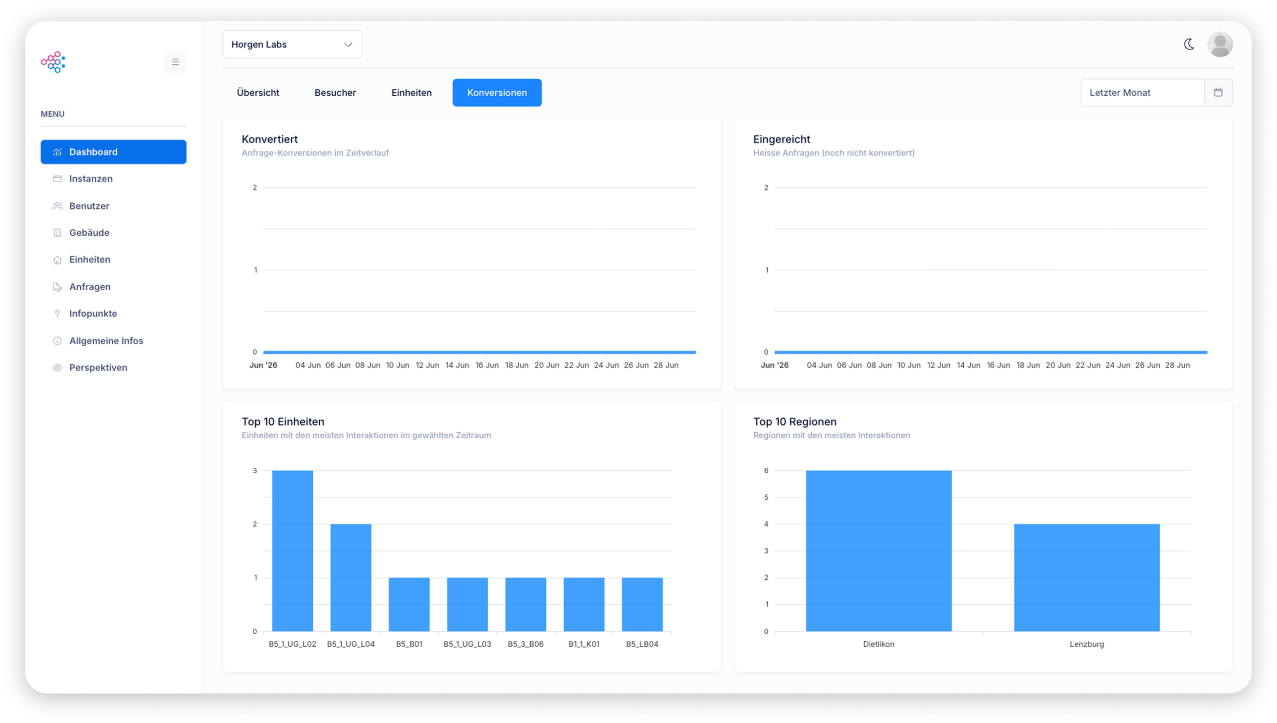Click the Horgen Labs dropdown chevron
1277x723 pixels.
[x=348, y=44]
